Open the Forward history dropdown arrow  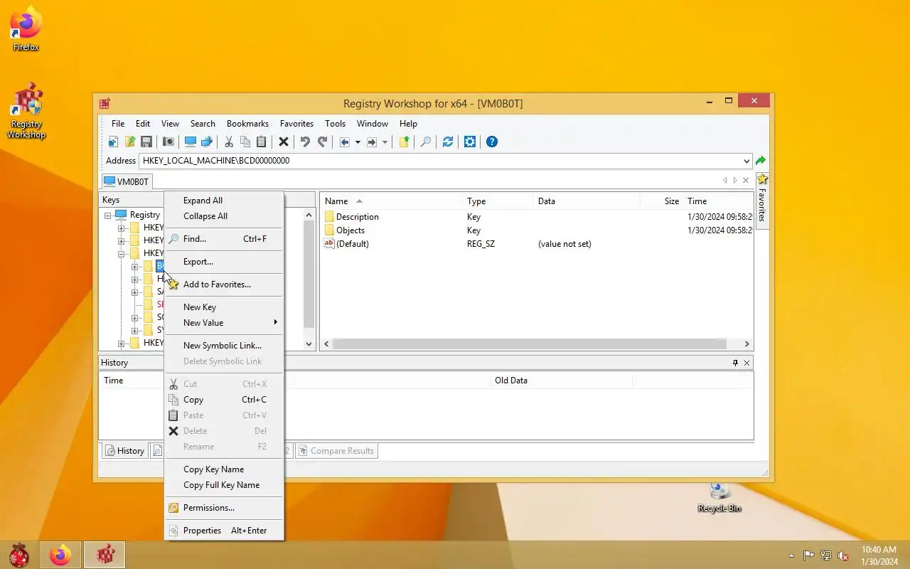385,142
